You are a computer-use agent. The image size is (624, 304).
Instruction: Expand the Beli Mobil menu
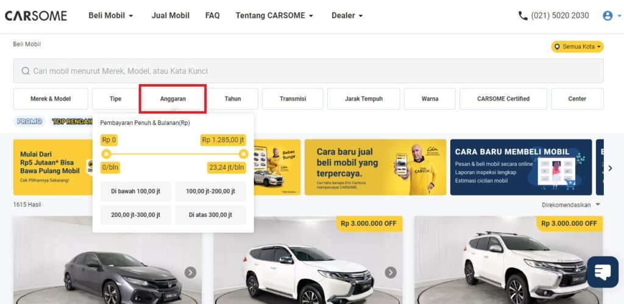coord(111,15)
